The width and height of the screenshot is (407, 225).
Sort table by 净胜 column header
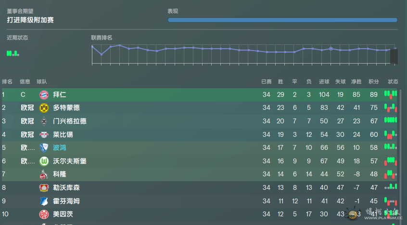(356, 82)
